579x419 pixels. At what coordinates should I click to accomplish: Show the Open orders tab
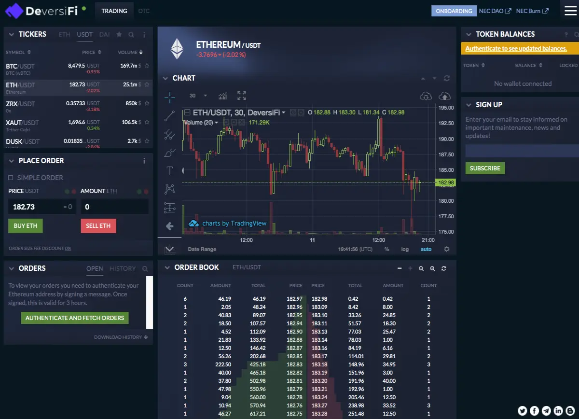click(95, 269)
